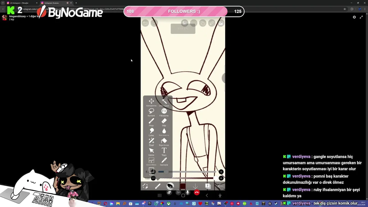This screenshot has height=207, width=368.
Task: Open call settings gear icon
Action: (x=354, y=17)
